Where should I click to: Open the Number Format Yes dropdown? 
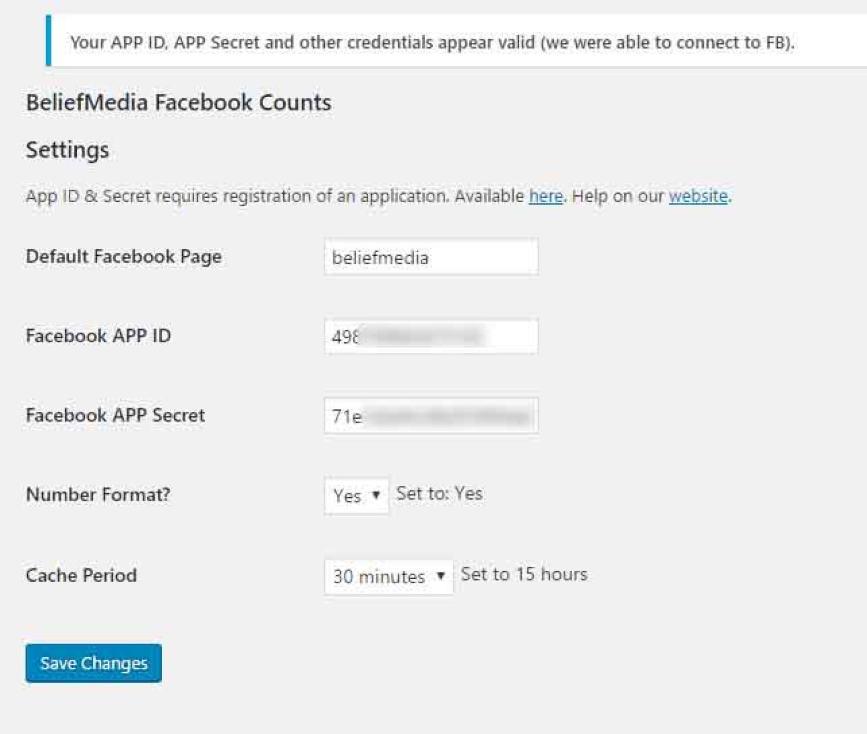tap(357, 495)
